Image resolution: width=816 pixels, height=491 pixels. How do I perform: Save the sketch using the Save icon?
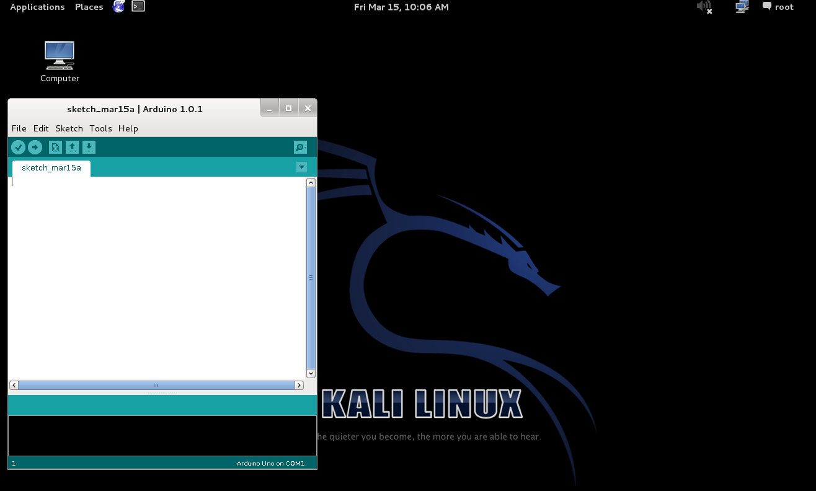89,148
